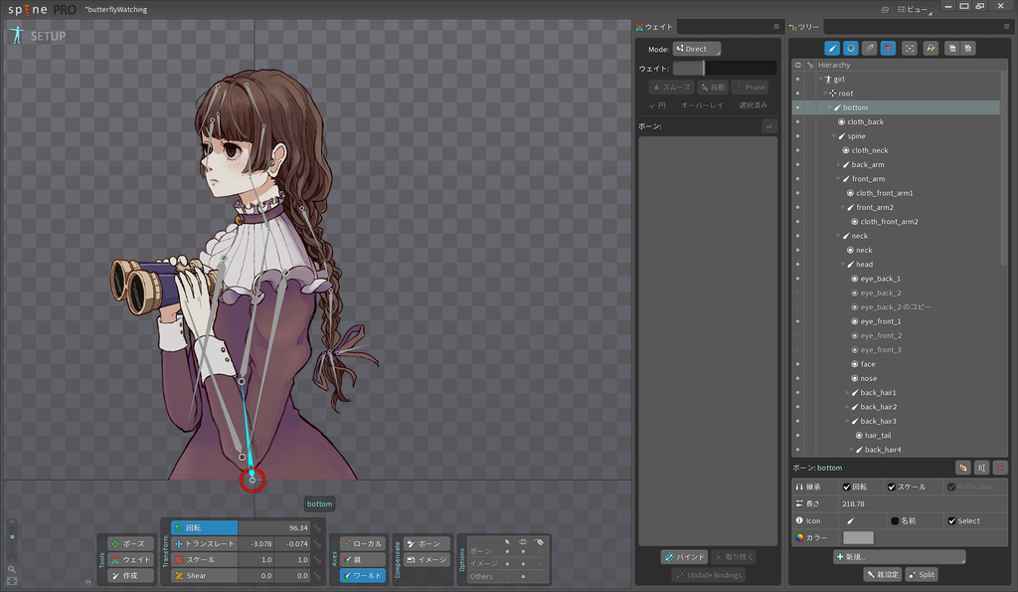Adjust the ウェイト weight slider
Viewport: 1018px width, 592px height.
(x=725, y=69)
